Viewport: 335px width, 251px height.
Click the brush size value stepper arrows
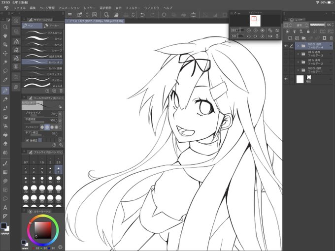56,114
